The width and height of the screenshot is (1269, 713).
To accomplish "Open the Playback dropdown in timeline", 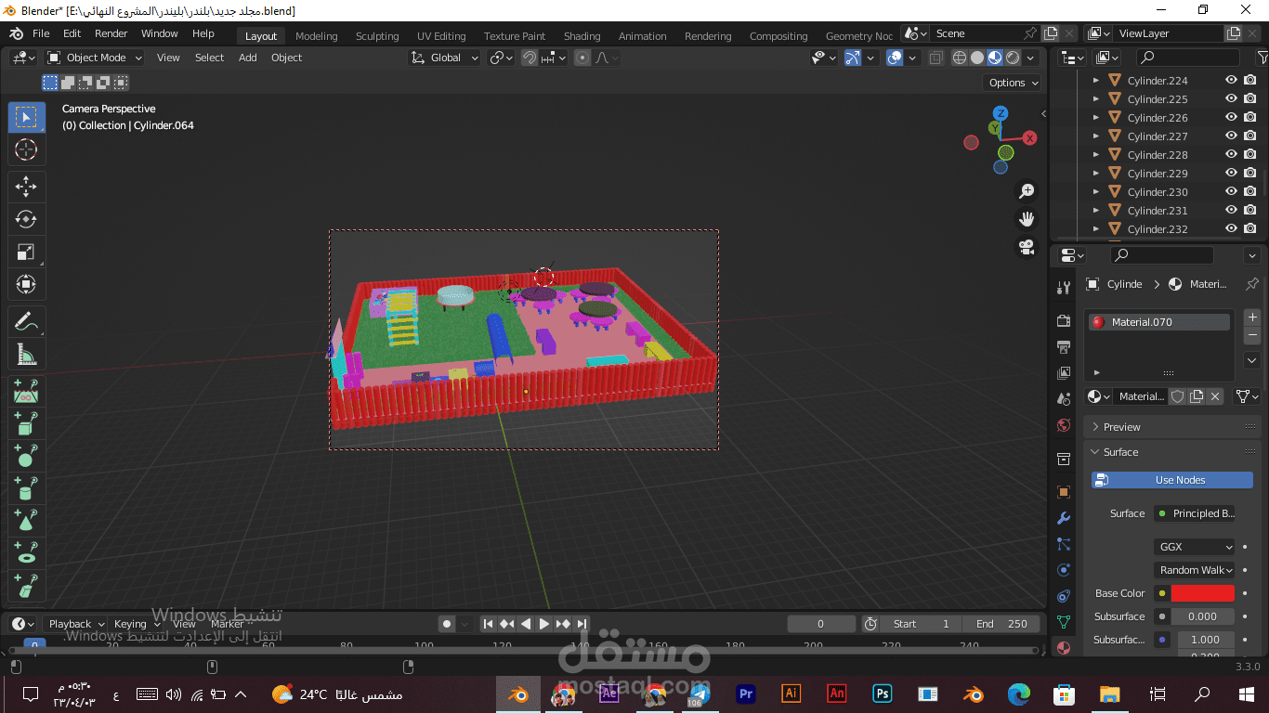I will click(74, 624).
